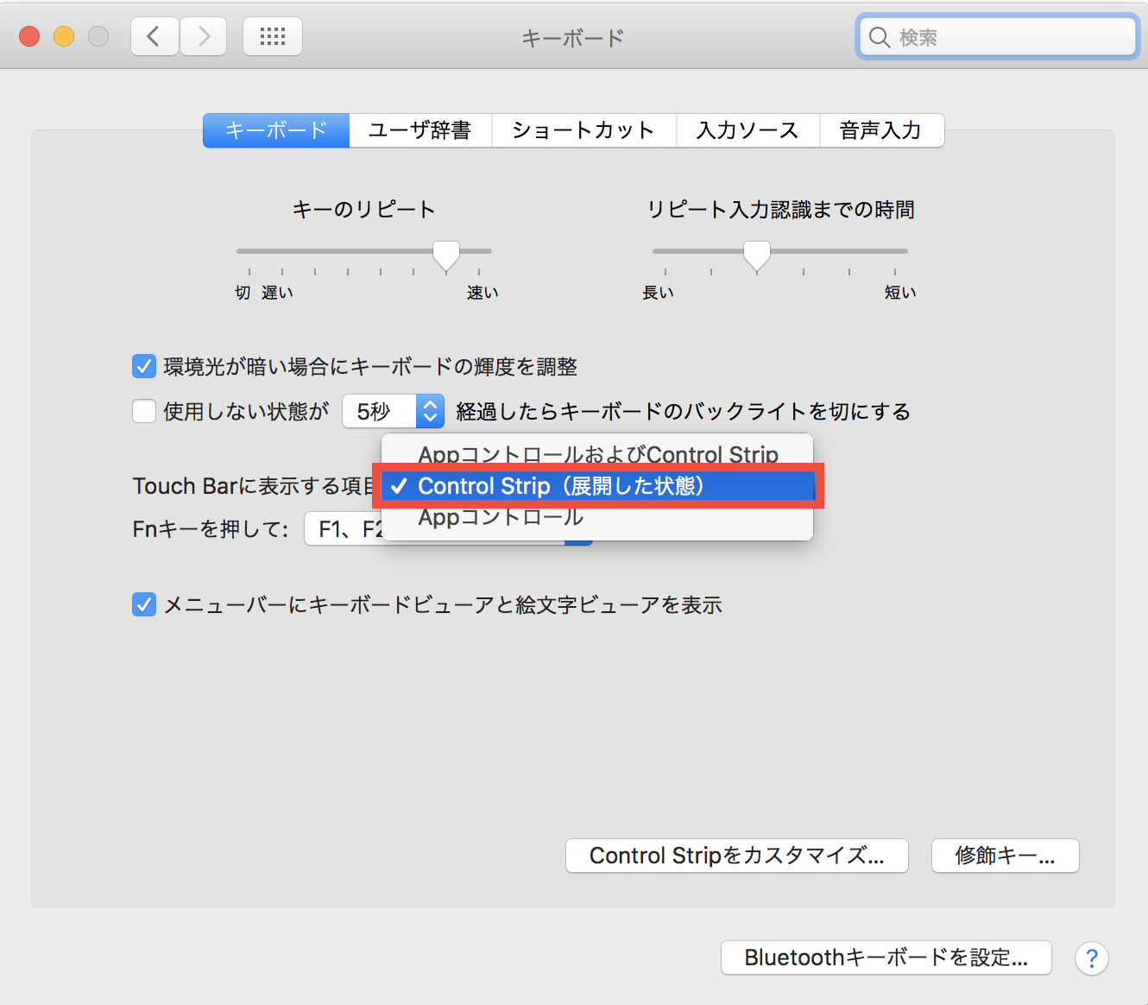Open help with the question mark button
Screen dimensions: 1148x1005
click(x=1091, y=958)
